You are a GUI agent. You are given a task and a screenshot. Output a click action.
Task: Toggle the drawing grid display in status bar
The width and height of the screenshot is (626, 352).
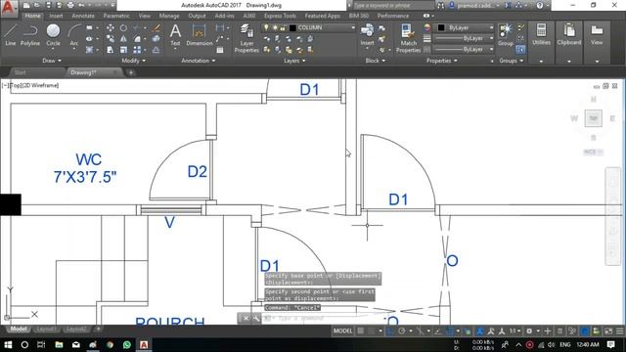(x=361, y=330)
